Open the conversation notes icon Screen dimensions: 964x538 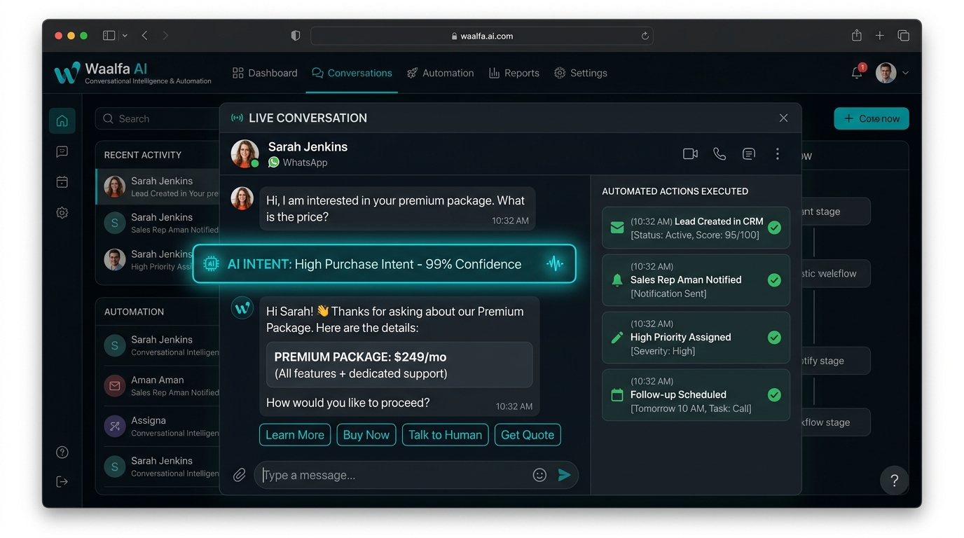click(x=749, y=154)
